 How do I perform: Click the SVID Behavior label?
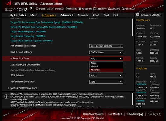point(18,75)
